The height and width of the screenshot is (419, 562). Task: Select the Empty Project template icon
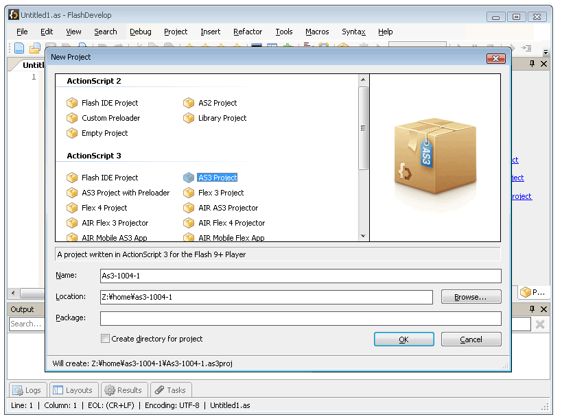pyautogui.click(x=72, y=133)
